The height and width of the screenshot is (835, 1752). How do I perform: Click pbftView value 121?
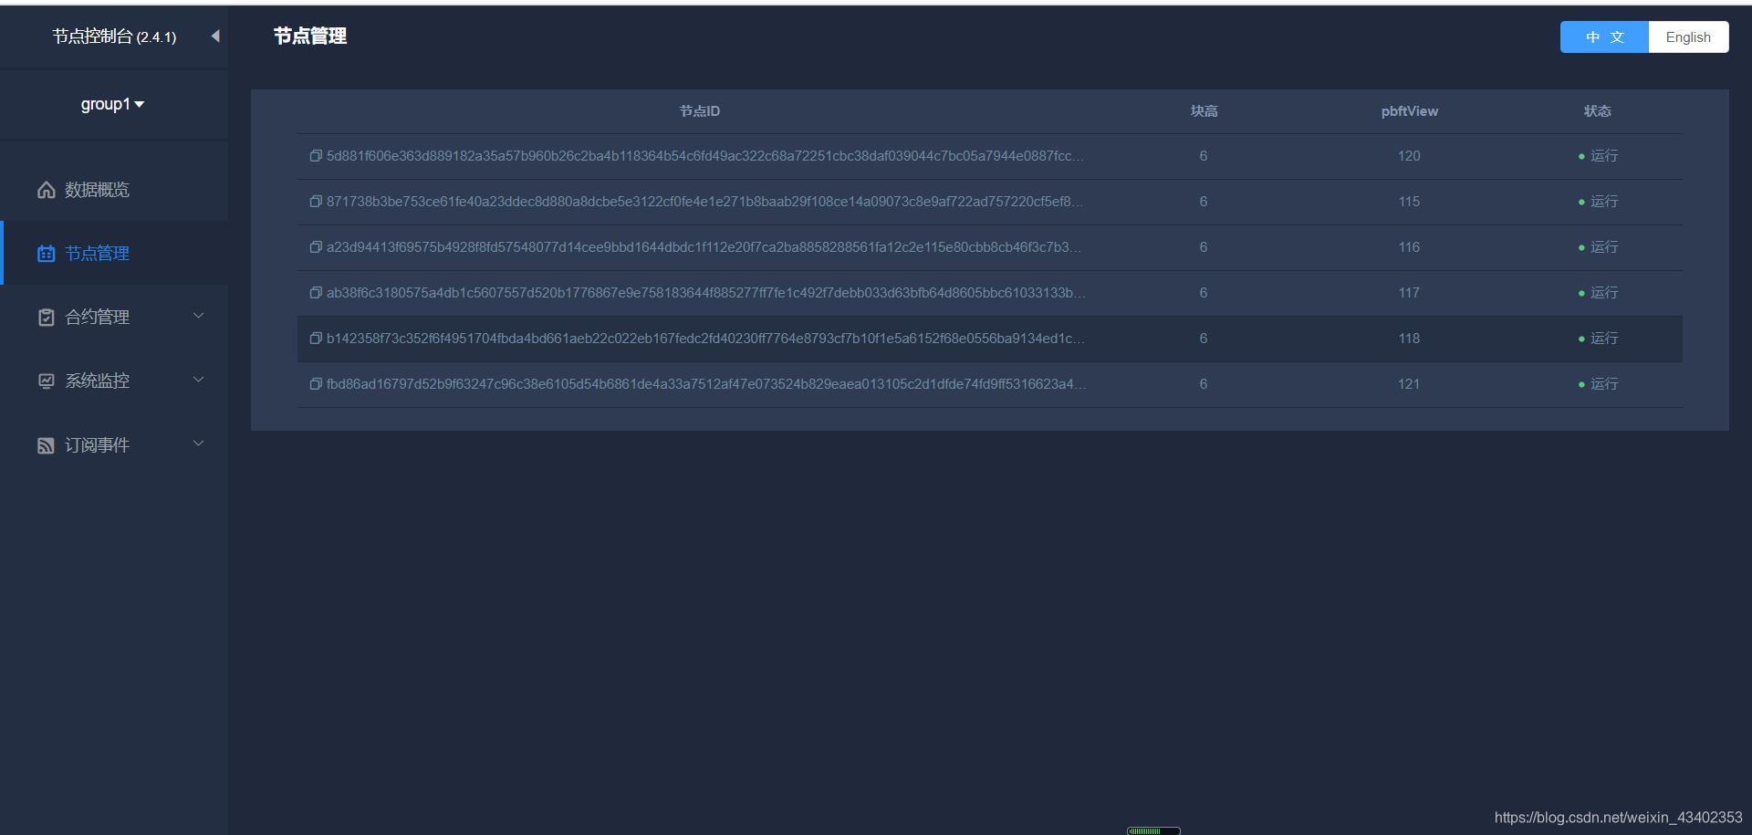[x=1409, y=384]
